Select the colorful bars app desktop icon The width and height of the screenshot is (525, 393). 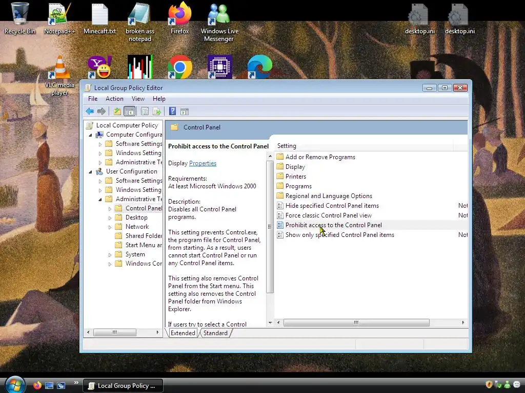(x=140, y=67)
